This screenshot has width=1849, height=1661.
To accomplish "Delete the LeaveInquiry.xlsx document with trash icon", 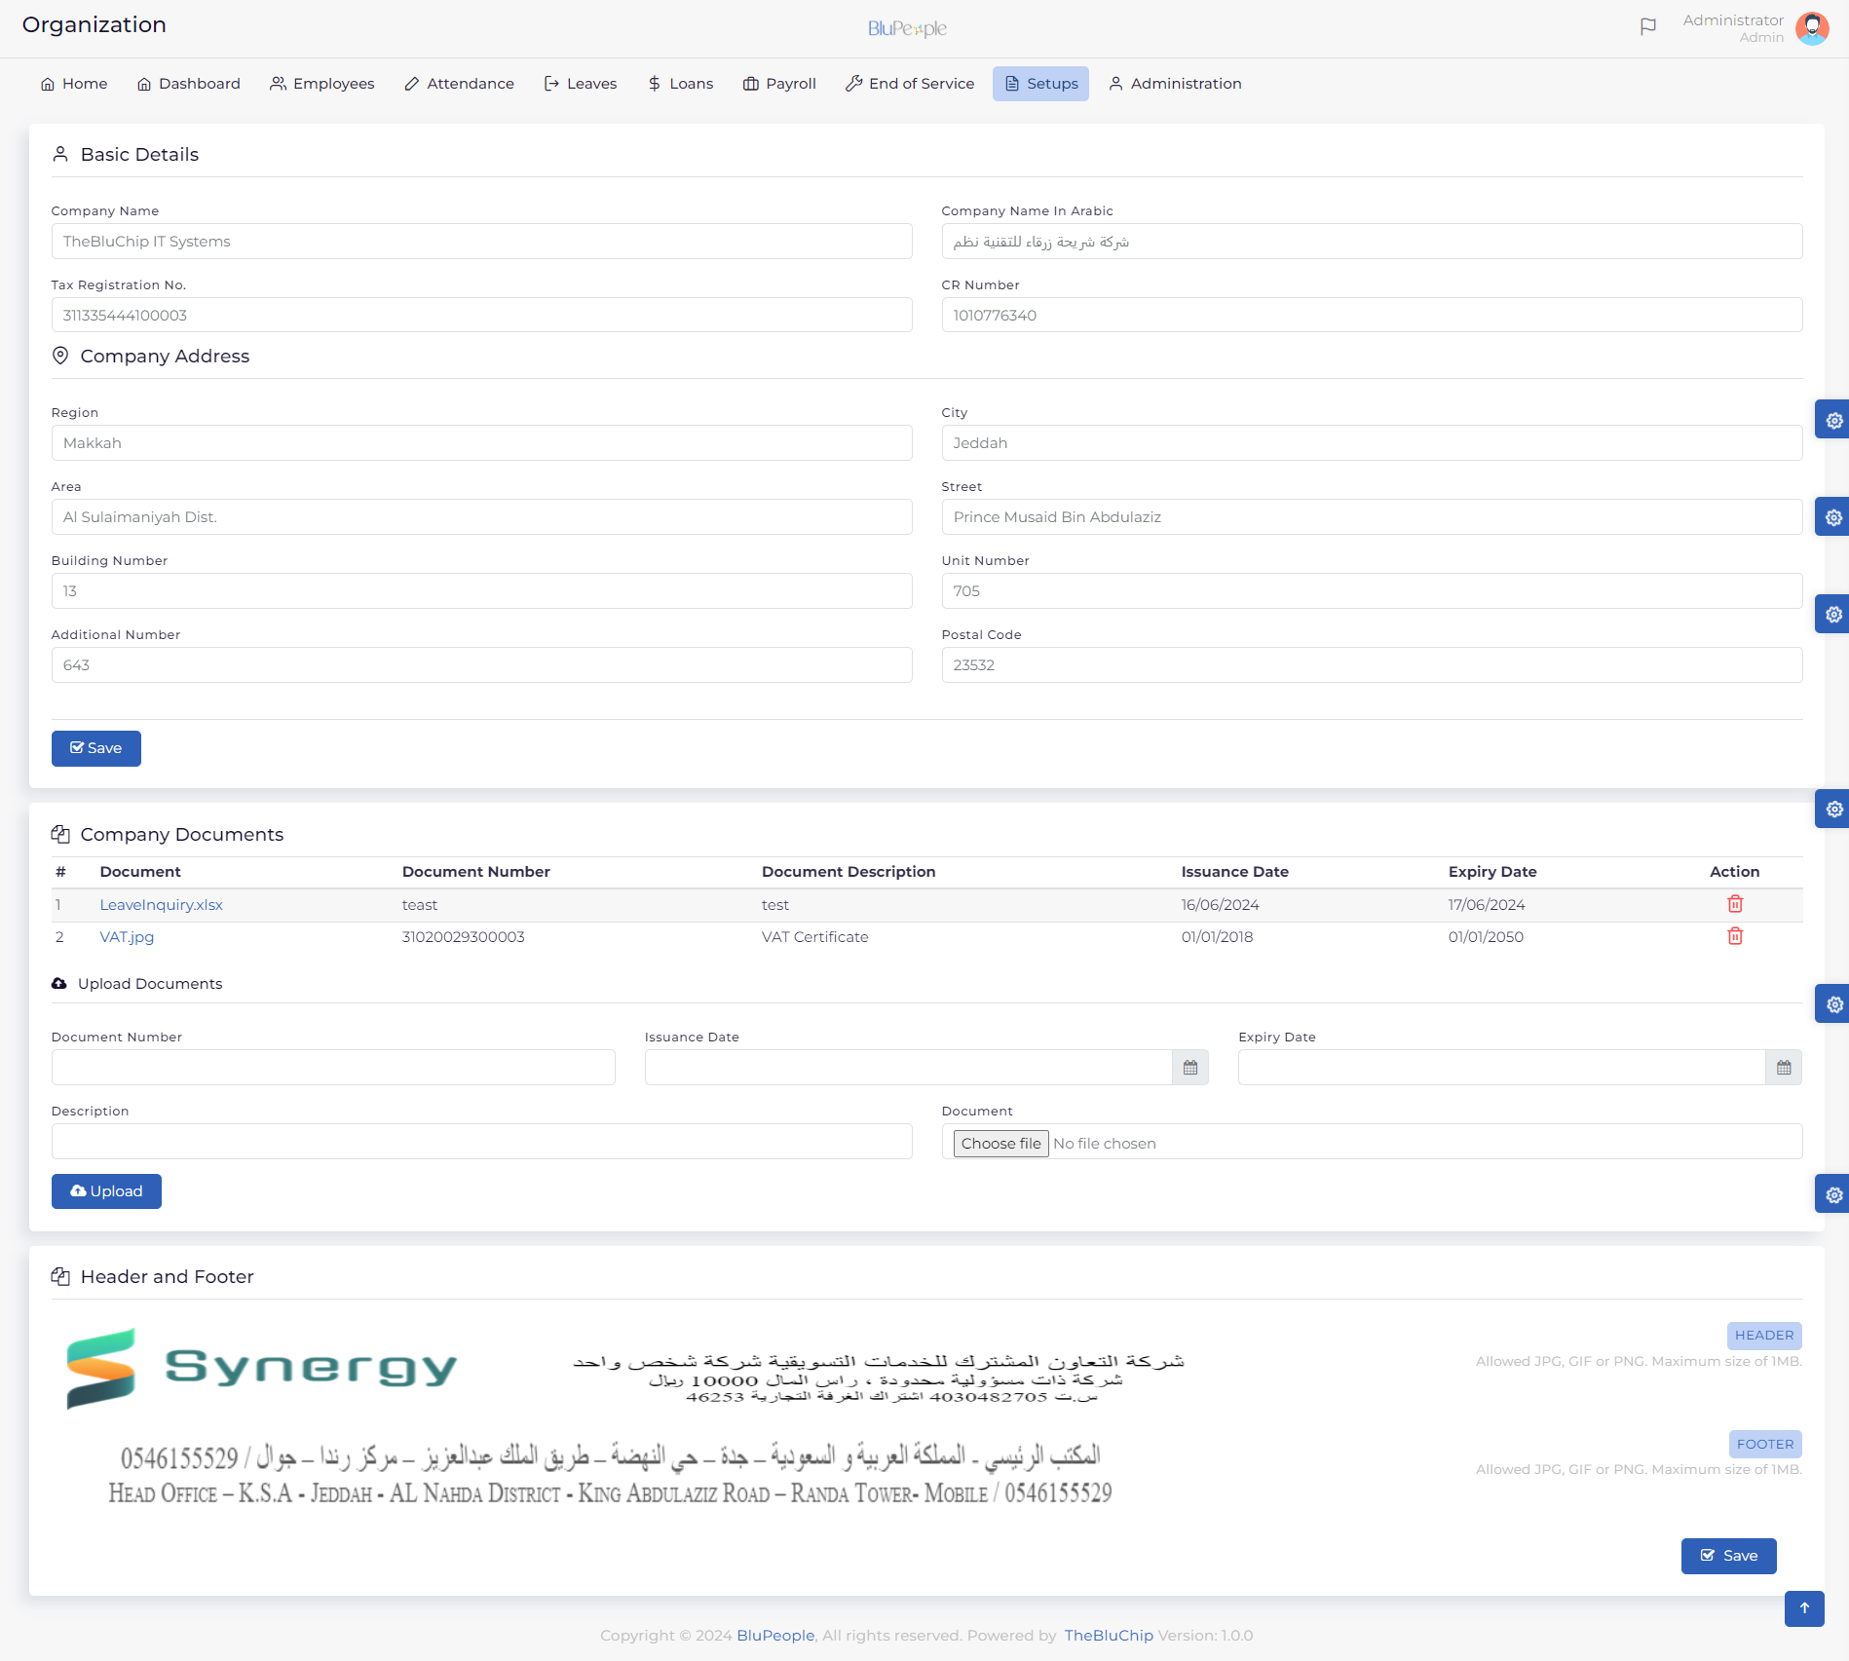I will [1735, 904].
